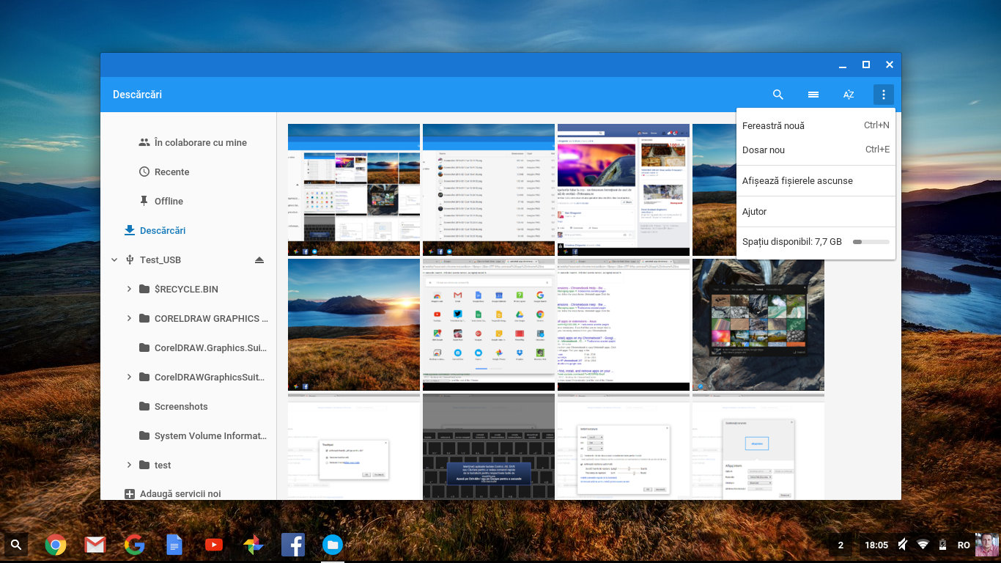
Task: Select the lake sunset wallpaper thumbnail
Action: (x=354, y=325)
